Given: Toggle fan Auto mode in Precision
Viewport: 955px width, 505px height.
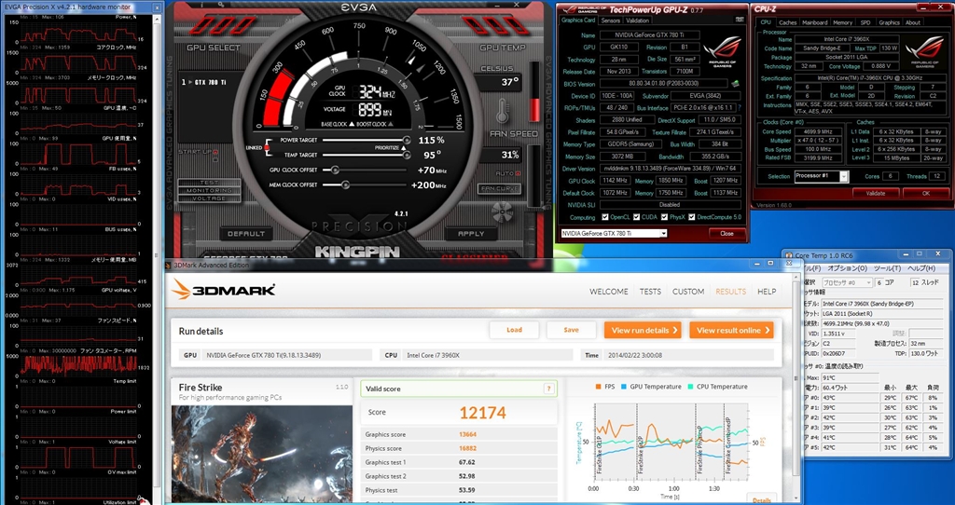Looking at the screenshot, I should (x=518, y=173).
